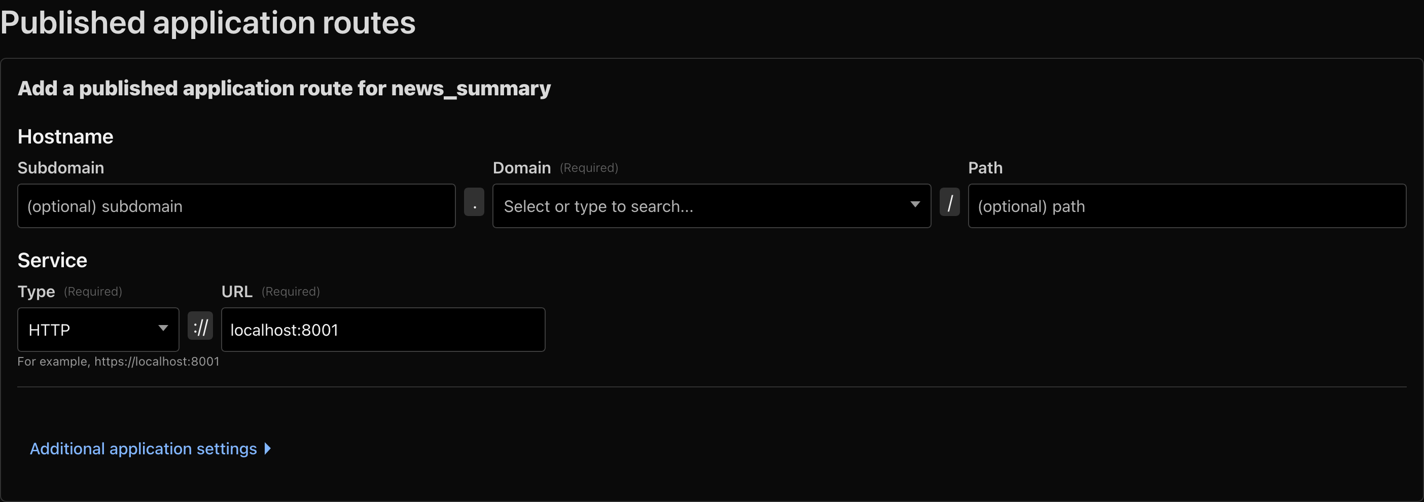This screenshot has width=1424, height=502.
Task: Click the Path field label
Action: click(985, 167)
